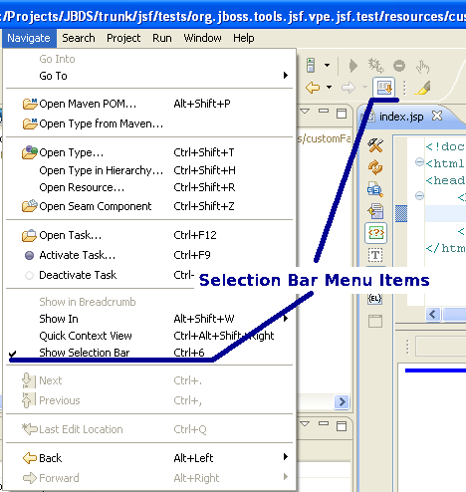466x492 pixels.
Task: Select Open Maven POM... menu entry
Action: [x=149, y=104]
